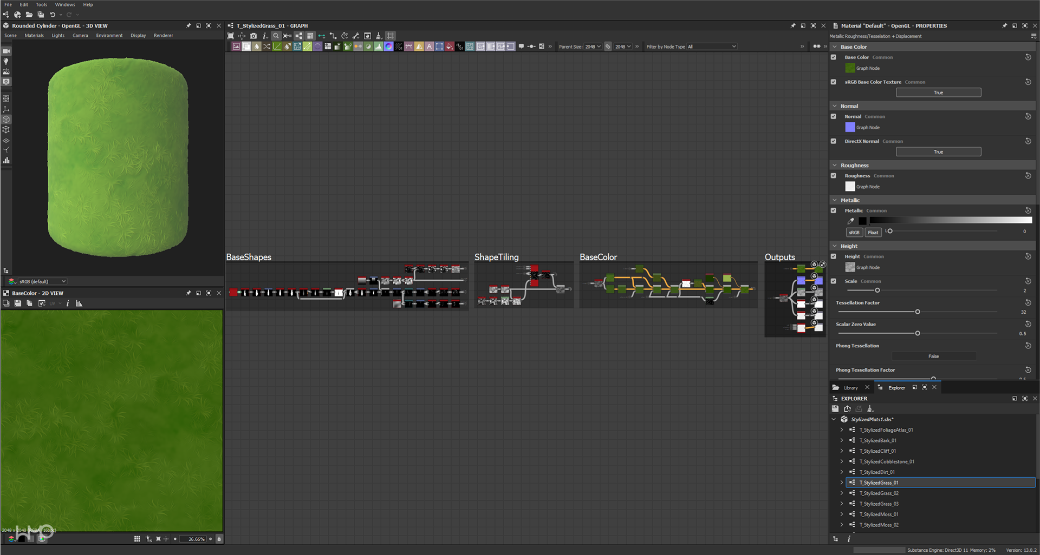The height and width of the screenshot is (555, 1040).
Task: Click the broom clean graph icon
Action: [x=379, y=36]
